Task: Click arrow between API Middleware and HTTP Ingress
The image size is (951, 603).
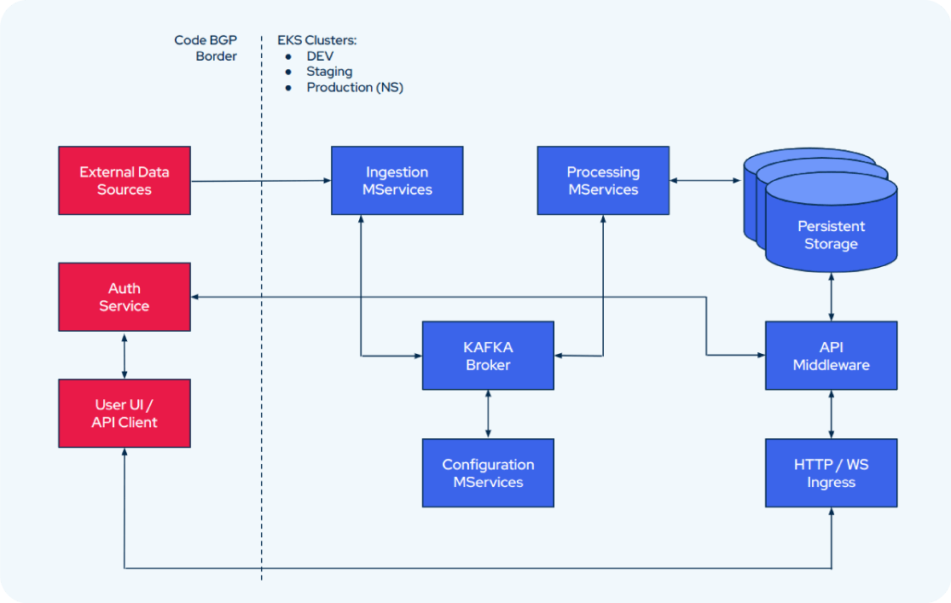Action: click(831, 415)
